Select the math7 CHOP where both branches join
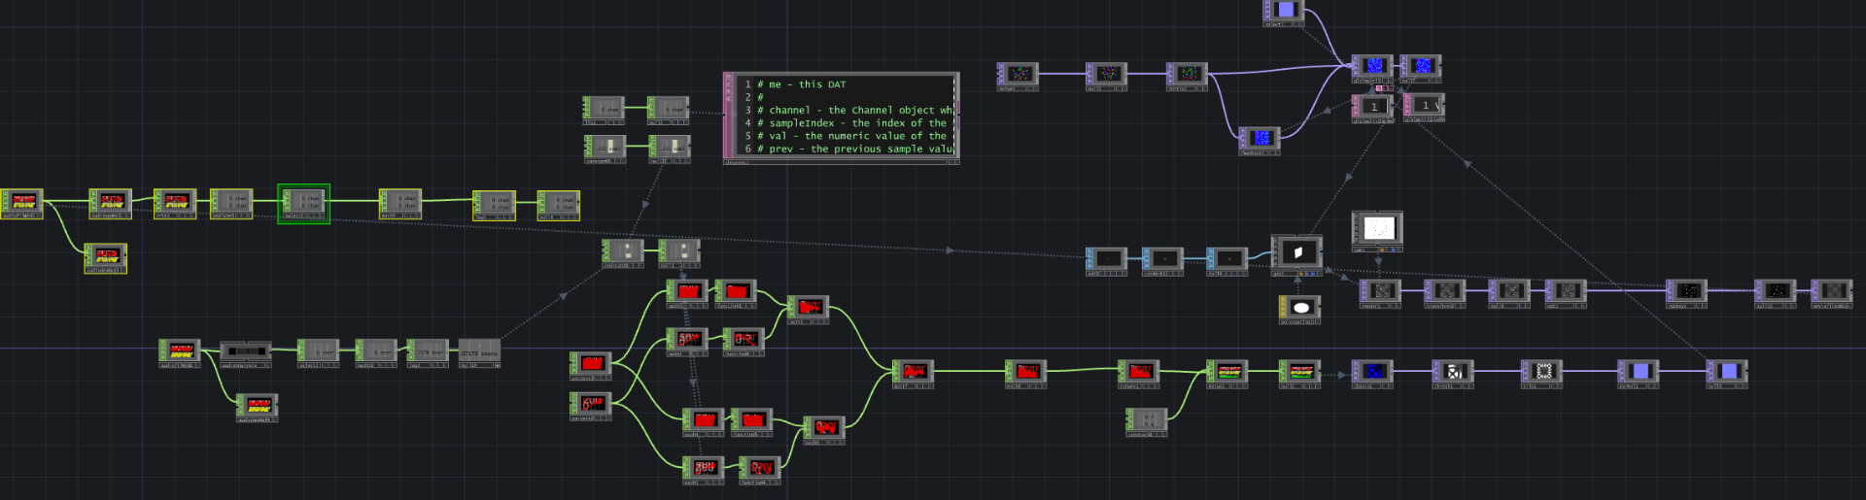The image size is (1866, 500). (x=913, y=374)
